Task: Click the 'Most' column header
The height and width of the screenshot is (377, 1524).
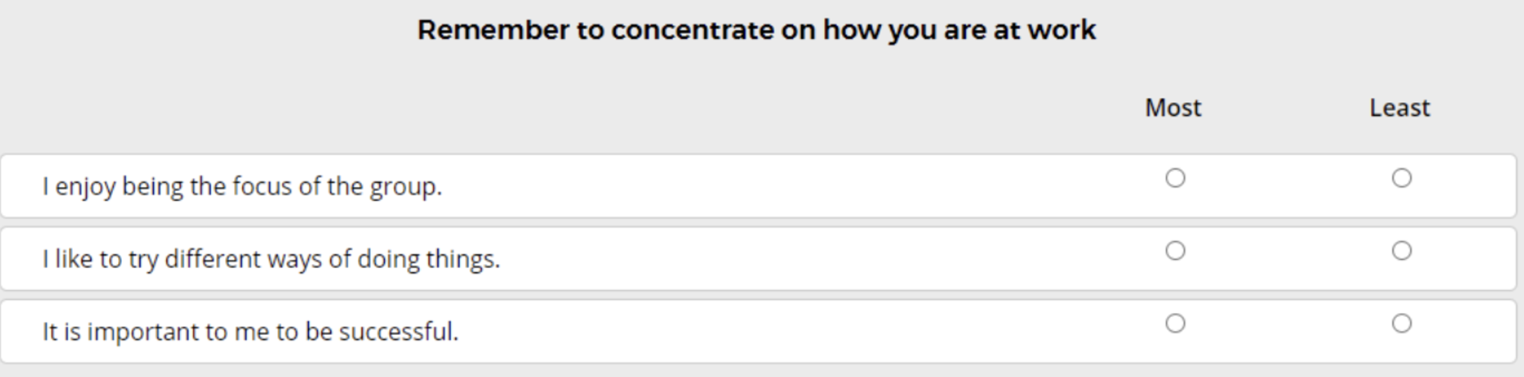Action: tap(1173, 108)
